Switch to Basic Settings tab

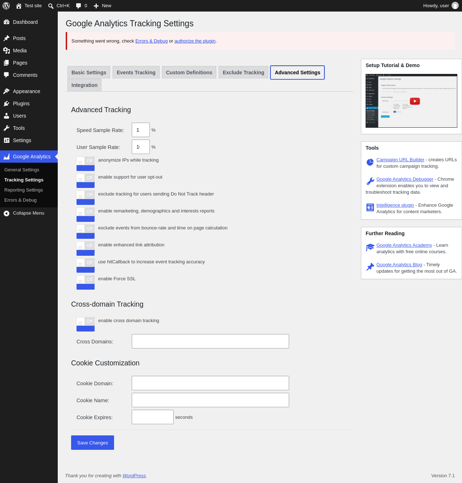click(89, 73)
